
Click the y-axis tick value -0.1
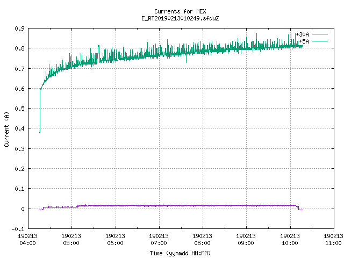[x=18, y=229]
